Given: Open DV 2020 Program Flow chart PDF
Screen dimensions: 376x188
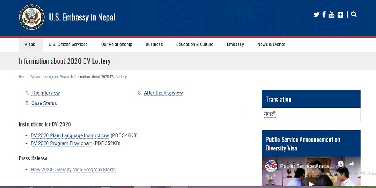Looking at the screenshot, I should coord(61,143).
